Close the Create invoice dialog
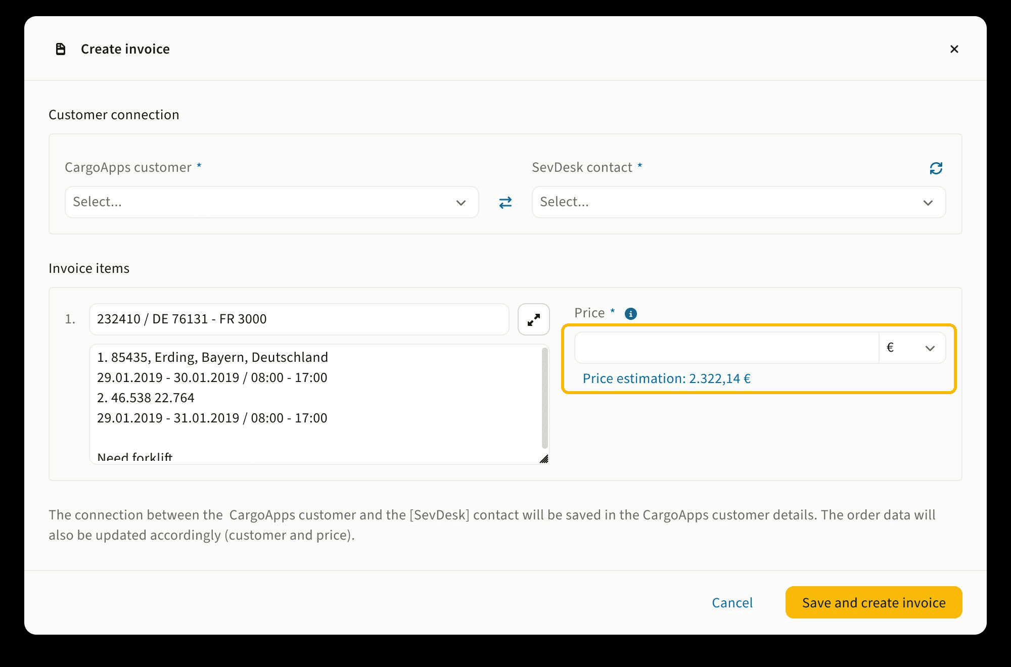The width and height of the screenshot is (1011, 667). [954, 49]
